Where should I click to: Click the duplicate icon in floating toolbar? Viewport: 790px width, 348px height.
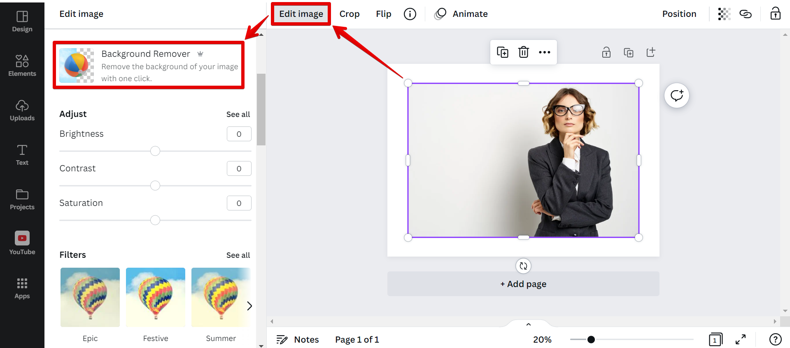click(x=503, y=52)
